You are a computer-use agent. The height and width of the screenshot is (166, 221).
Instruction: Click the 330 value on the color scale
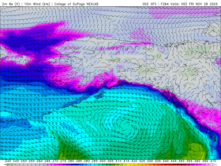150,161
